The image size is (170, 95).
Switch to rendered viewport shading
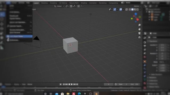[x=138, y=9]
